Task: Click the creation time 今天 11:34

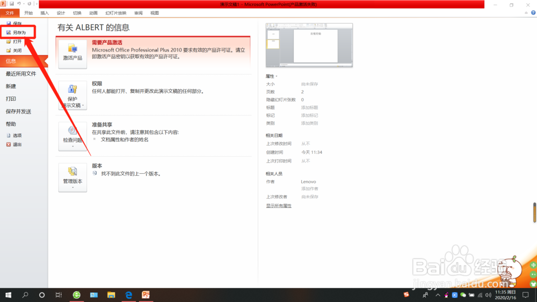Action: coord(311,152)
